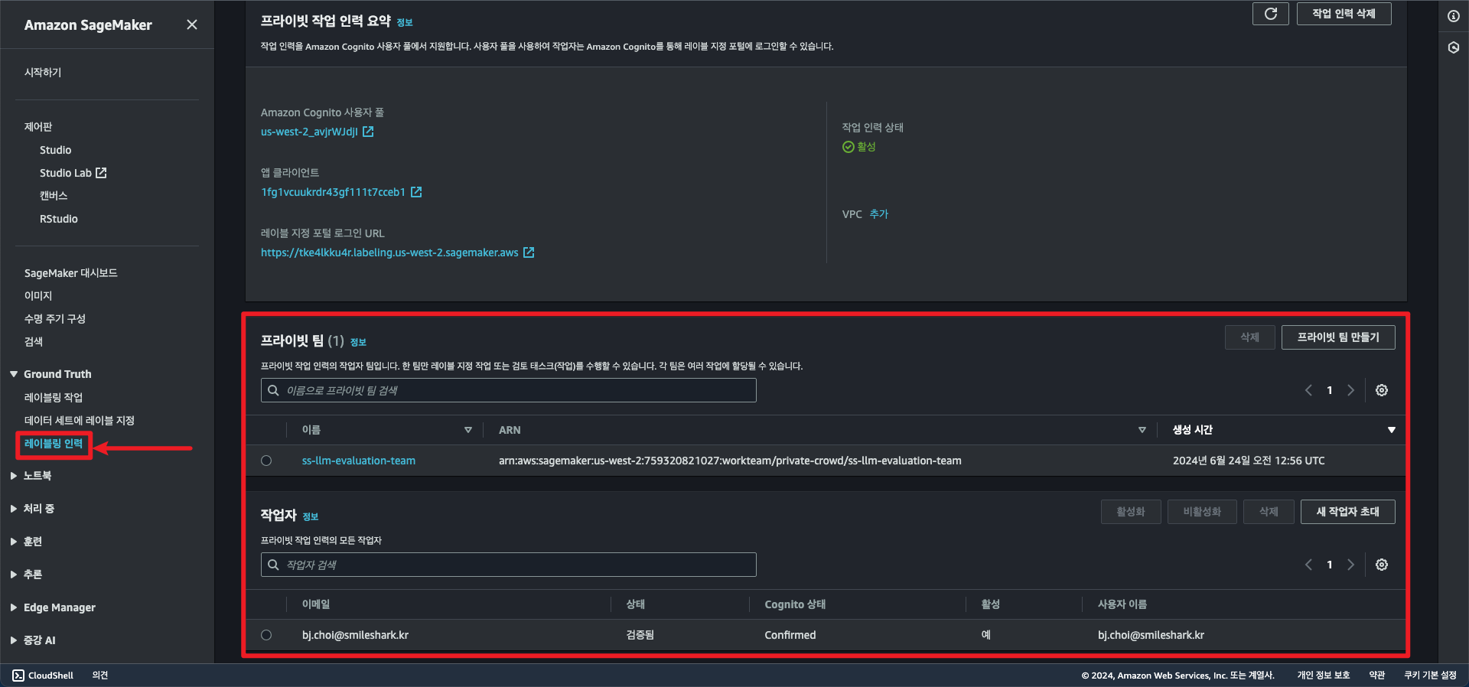This screenshot has height=687, width=1469.
Task: Click the worker 삭제 button
Action: click(x=1269, y=512)
